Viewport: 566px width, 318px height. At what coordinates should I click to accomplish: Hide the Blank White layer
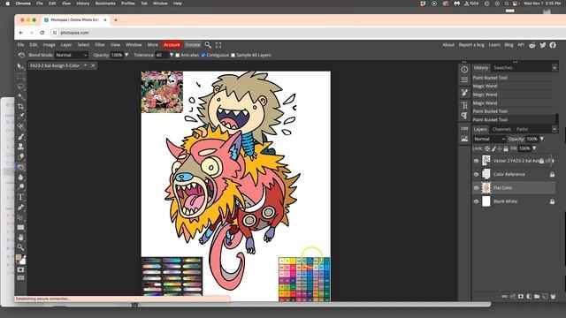click(476, 201)
